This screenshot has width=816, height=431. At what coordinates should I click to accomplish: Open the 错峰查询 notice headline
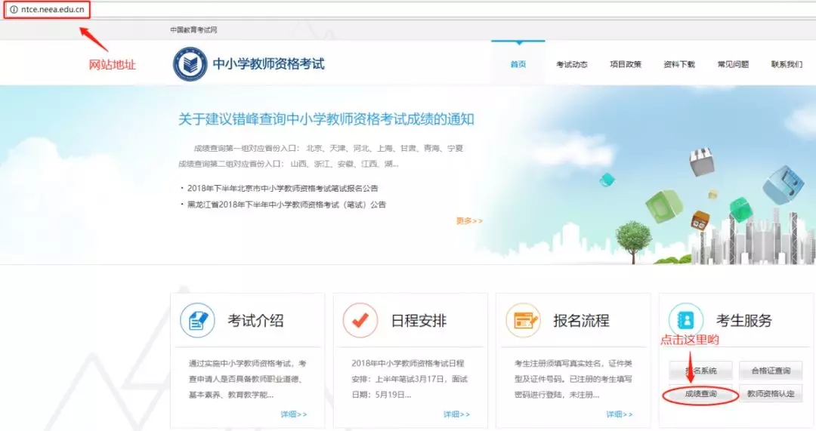click(x=326, y=119)
